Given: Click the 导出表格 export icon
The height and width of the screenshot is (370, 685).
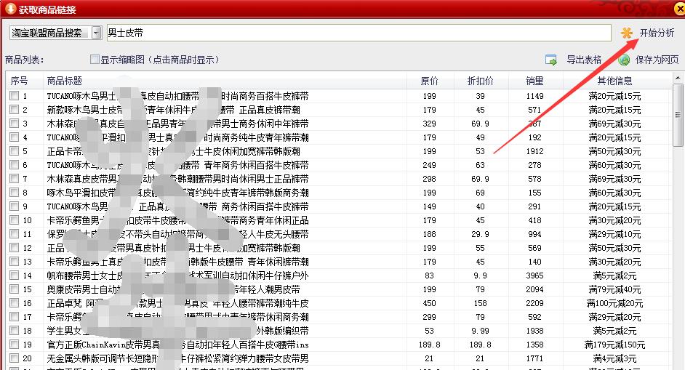Looking at the screenshot, I should coord(551,60).
